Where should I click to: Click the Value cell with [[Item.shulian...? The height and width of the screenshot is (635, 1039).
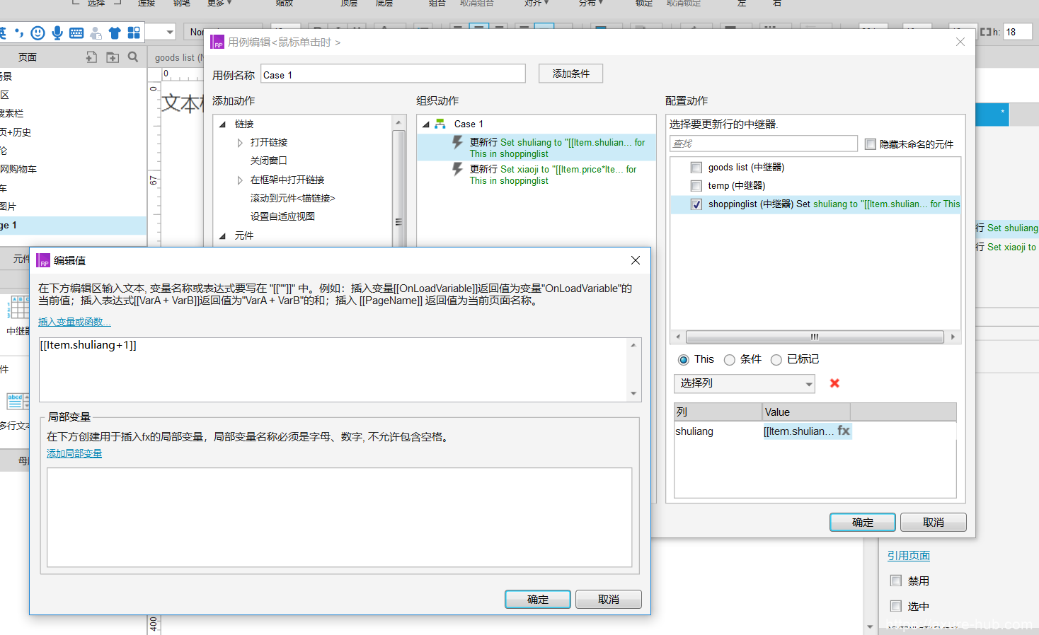[798, 431]
